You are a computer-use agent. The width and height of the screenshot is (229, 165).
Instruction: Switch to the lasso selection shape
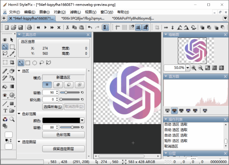point(42,63)
